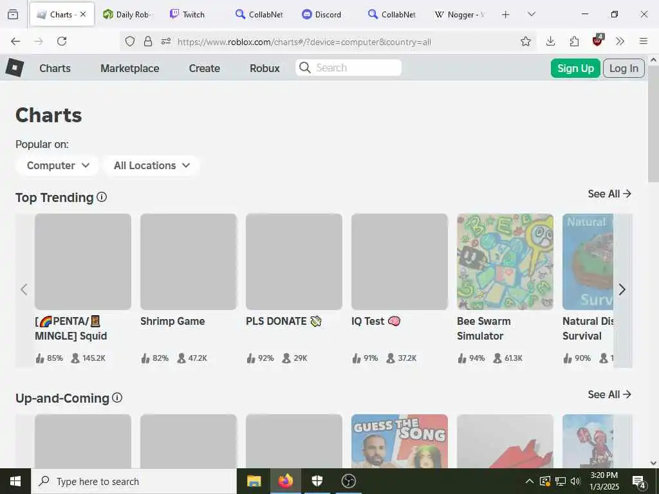Open Create in the Roblox navbar
Image resolution: width=659 pixels, height=494 pixels.
tap(204, 68)
